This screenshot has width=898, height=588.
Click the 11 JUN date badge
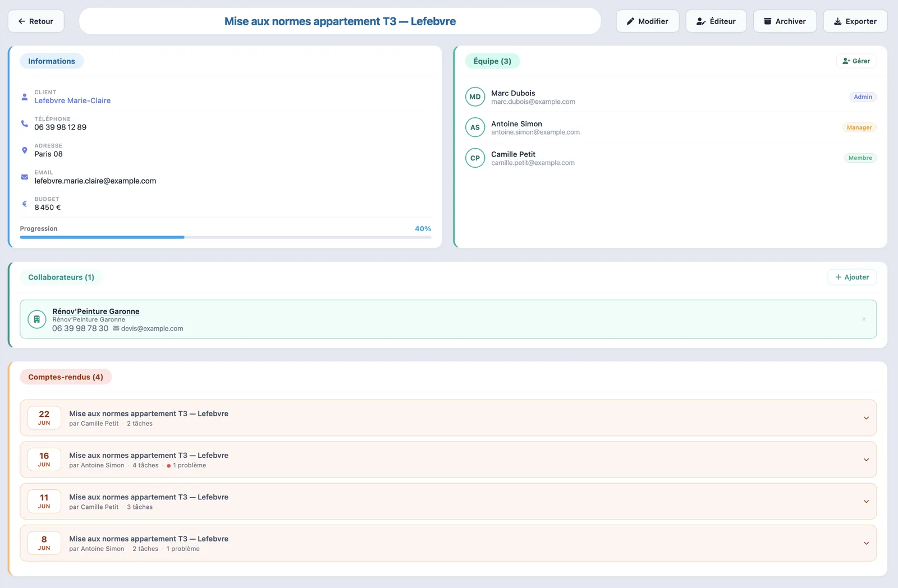(44, 502)
